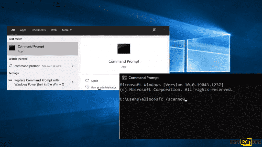Open the search feedback icon
262x147 pixels.
coord(154,30)
